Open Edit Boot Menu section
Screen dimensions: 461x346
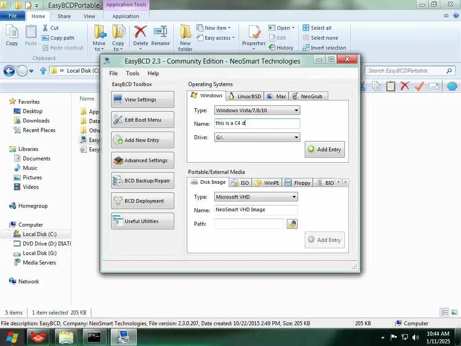[143, 120]
